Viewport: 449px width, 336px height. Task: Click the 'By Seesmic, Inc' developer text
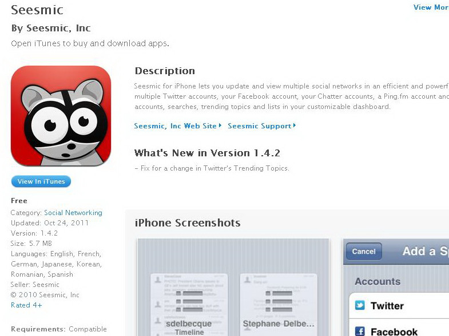51,28
